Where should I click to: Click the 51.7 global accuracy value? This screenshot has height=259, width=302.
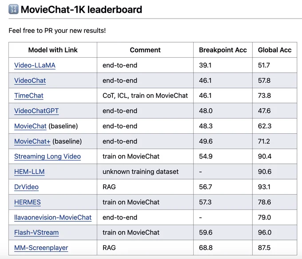[x=264, y=65]
